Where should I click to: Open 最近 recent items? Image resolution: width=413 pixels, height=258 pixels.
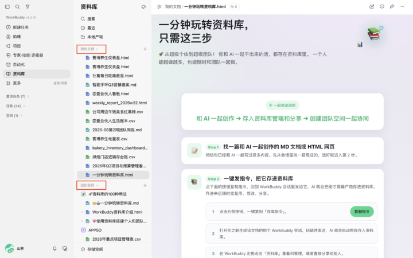(112, 28)
